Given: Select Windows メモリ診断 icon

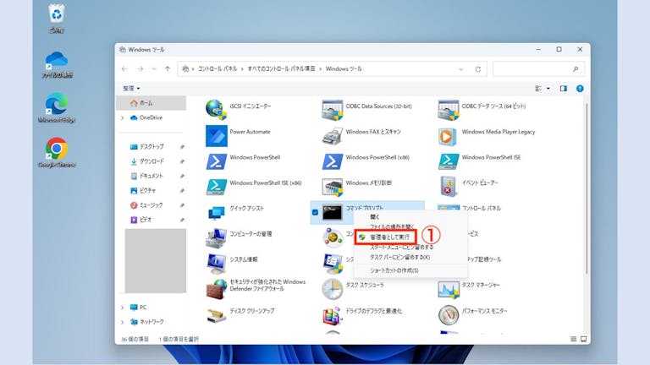Looking at the screenshot, I should [332, 187].
